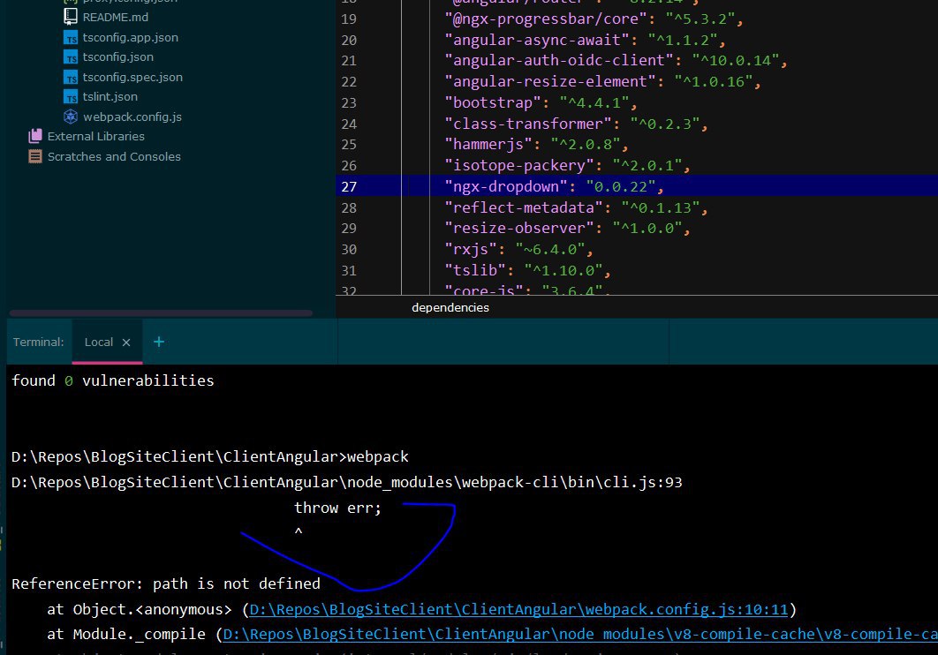Click the Scratches and Consoles icon
This screenshot has width=938, height=655.
pyautogui.click(x=35, y=156)
